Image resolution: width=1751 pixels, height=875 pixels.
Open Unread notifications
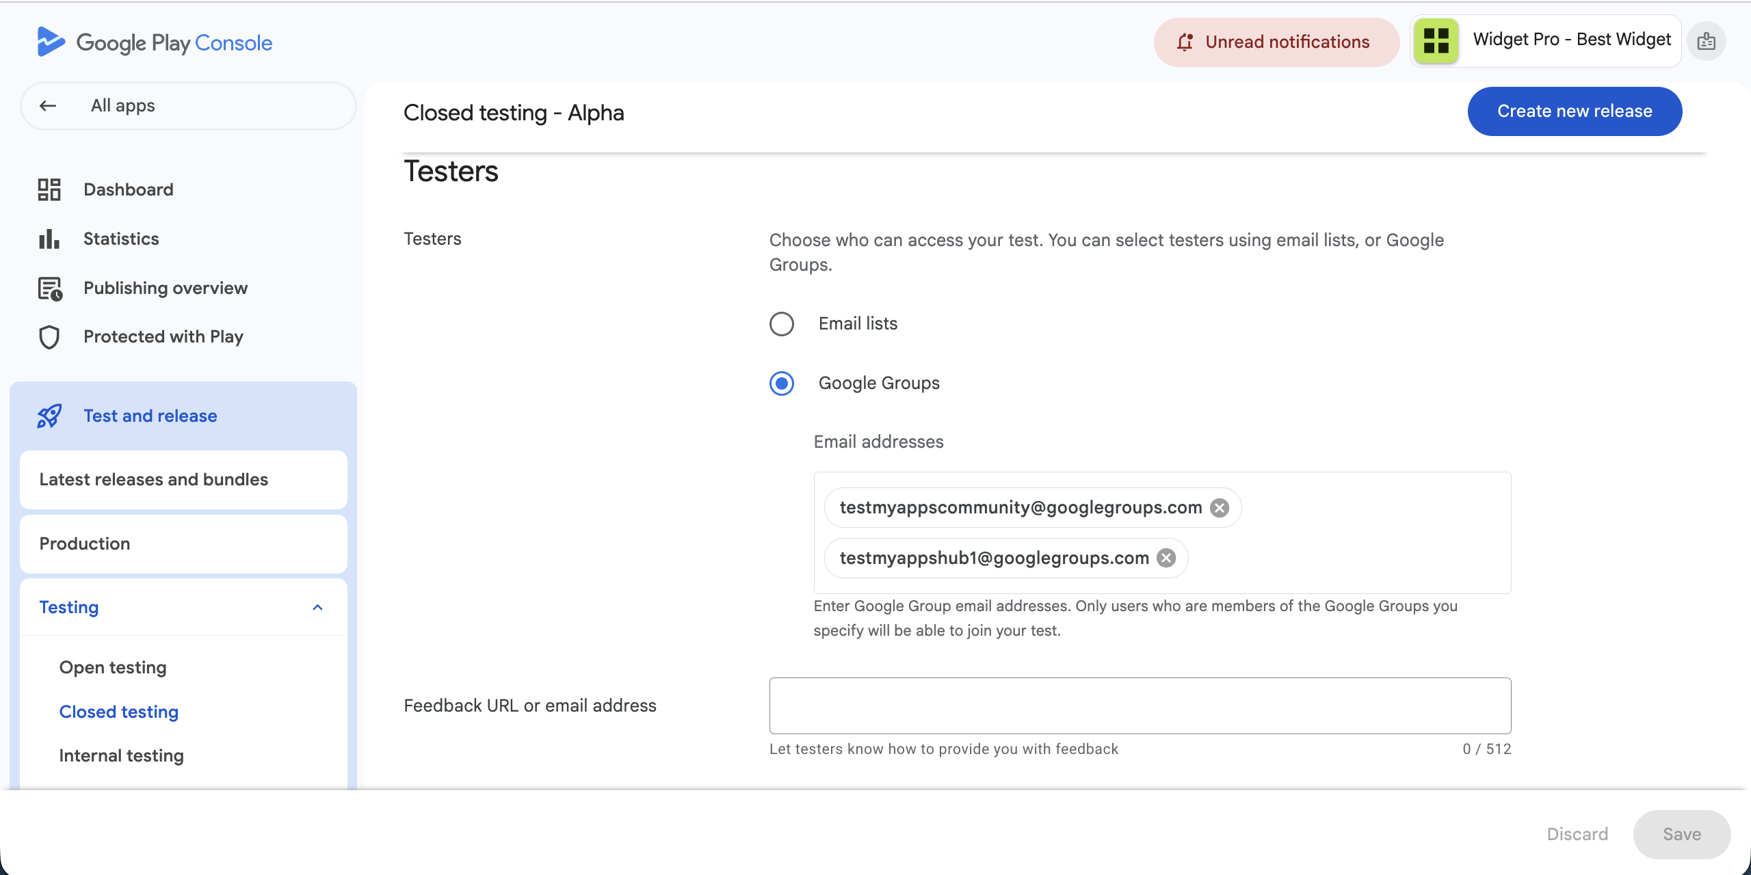pos(1276,42)
